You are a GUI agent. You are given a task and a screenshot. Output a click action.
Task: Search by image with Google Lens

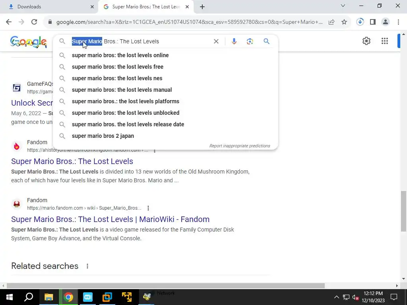(250, 41)
